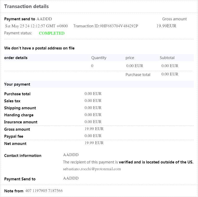Click the COMPLETED payment status
Image resolution: width=198 pixels, height=197 pixels.
coord(52,33)
